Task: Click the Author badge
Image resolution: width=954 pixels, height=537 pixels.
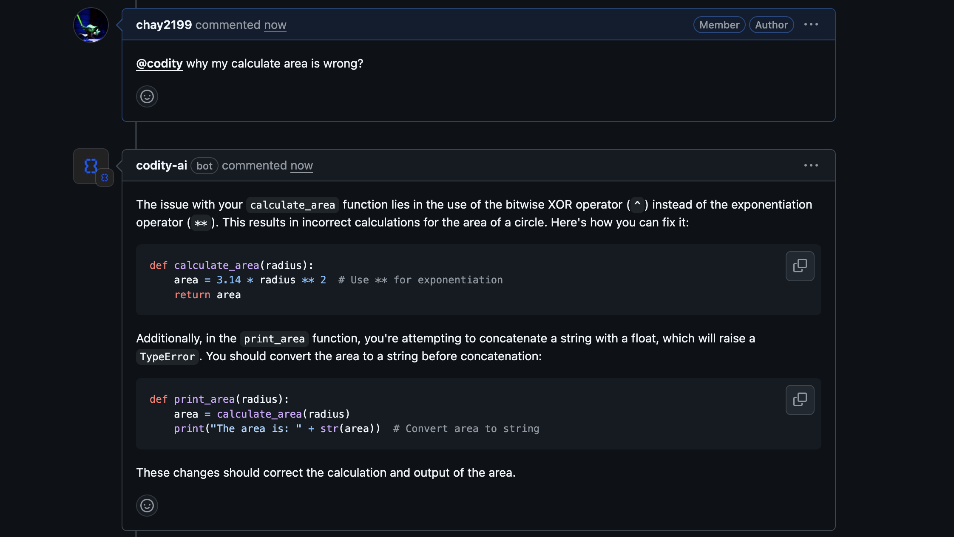Action: [x=771, y=25]
